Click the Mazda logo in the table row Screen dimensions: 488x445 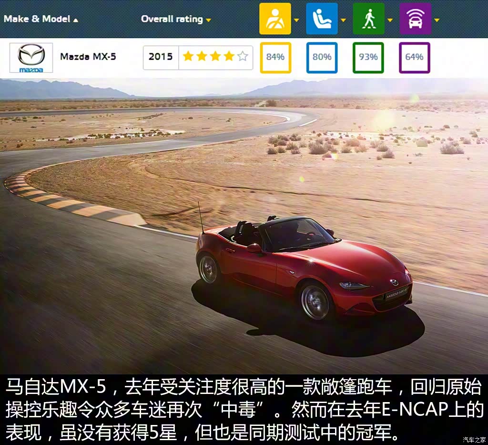[x=31, y=58]
